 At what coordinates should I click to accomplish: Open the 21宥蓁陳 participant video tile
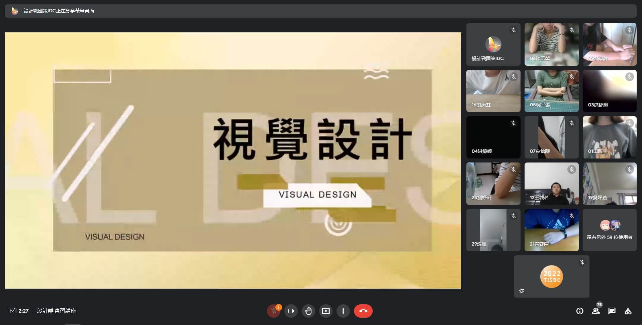coord(551,230)
